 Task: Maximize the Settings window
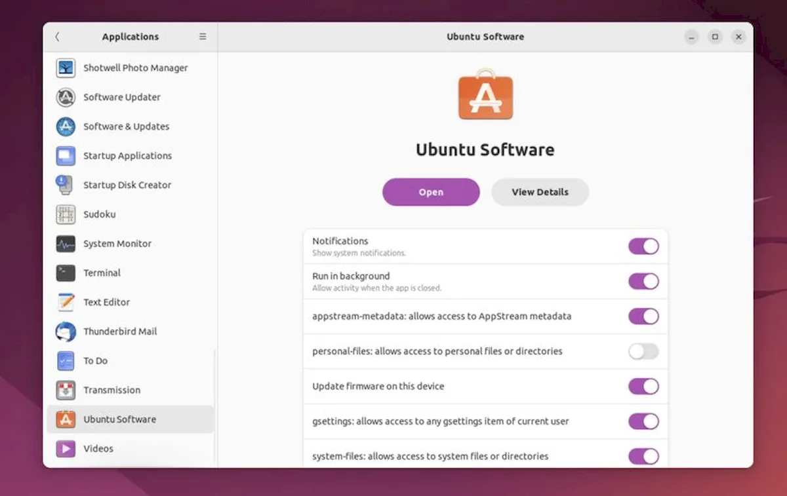coord(715,37)
